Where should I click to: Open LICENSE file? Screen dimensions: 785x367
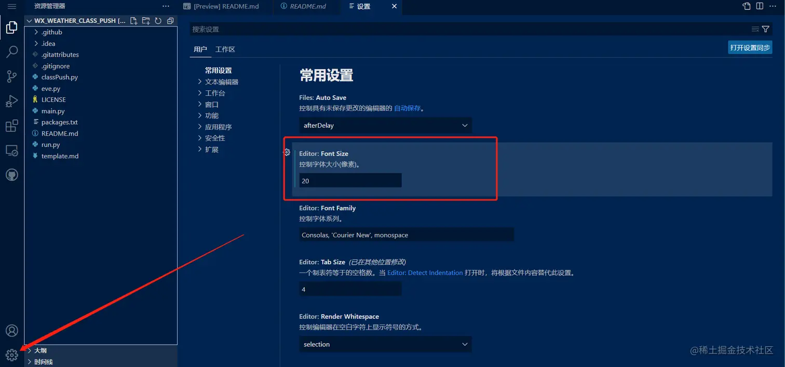pos(53,100)
